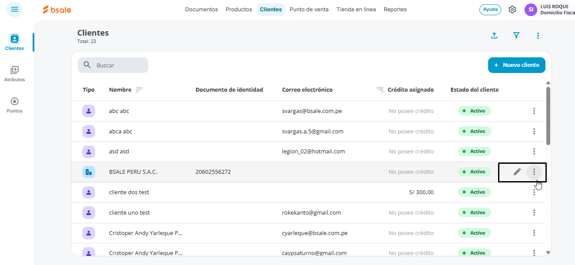
Task: Click the bsale logo
Action: click(x=57, y=10)
